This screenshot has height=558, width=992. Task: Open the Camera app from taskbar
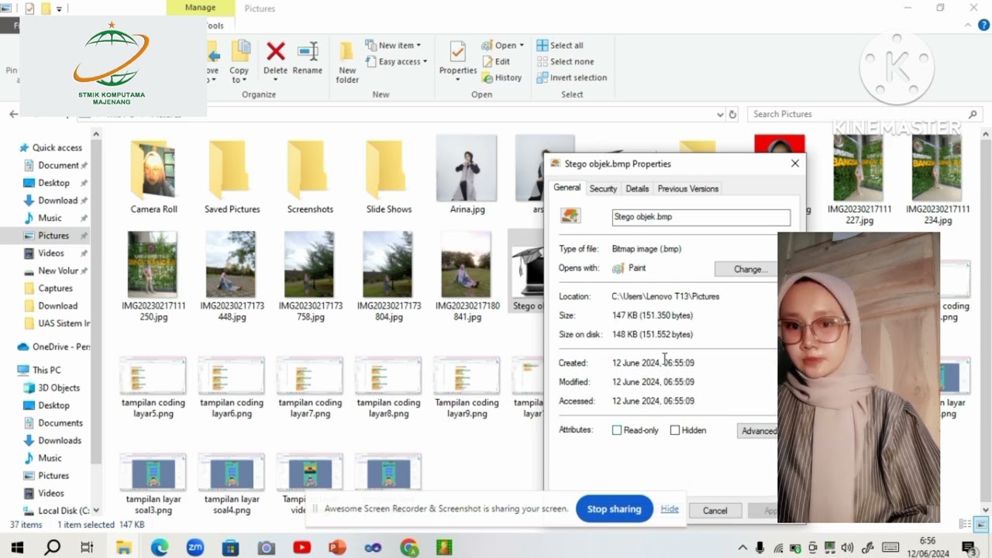coord(266,547)
